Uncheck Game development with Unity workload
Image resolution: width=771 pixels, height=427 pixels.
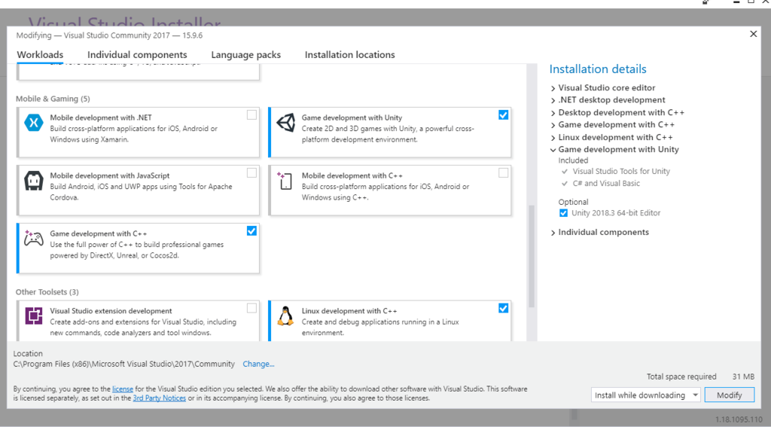tap(504, 115)
